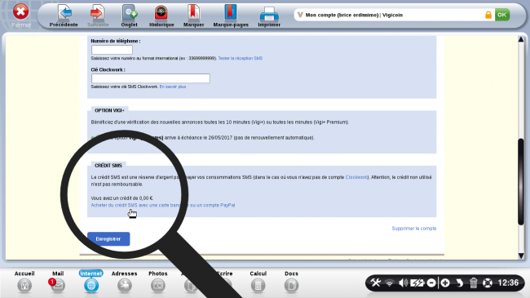
Task: Click the Imprimer printer icon
Action: click(269, 14)
